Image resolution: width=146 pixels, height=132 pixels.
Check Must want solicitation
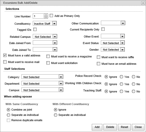48,63
